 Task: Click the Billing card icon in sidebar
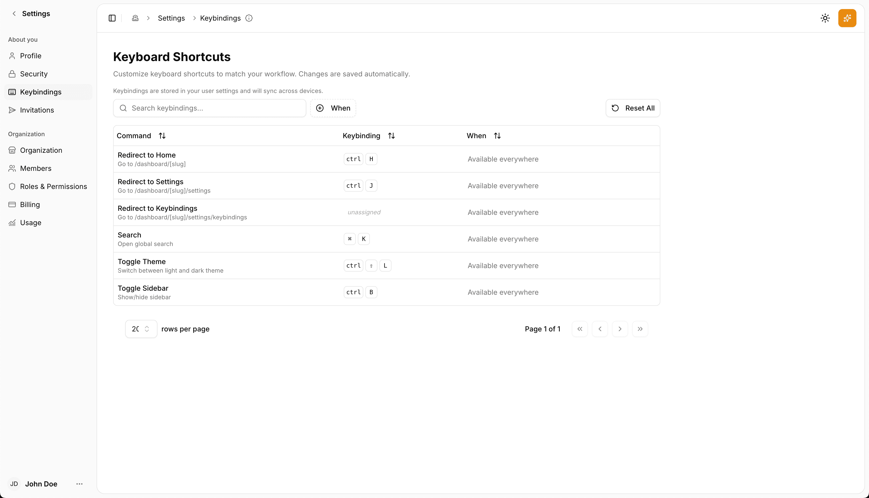pos(12,204)
